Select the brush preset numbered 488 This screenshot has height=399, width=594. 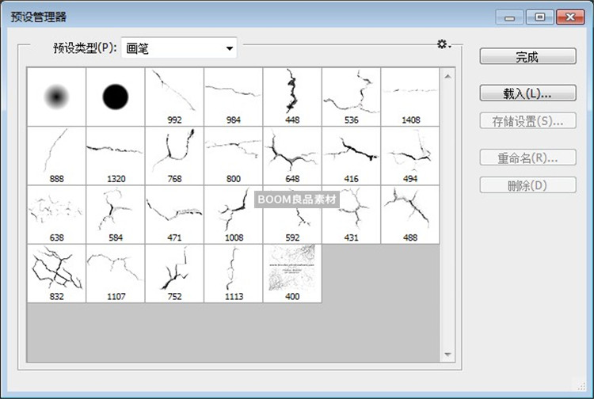410,215
